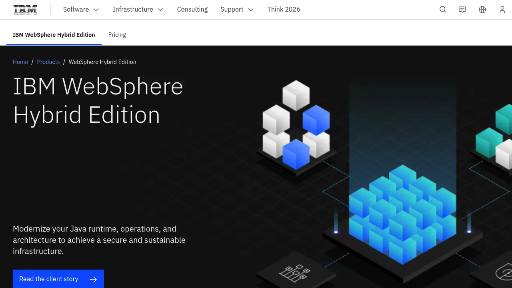Image resolution: width=512 pixels, height=288 pixels.
Task: Click the Modernize your Java runtime description
Action: pos(99,240)
